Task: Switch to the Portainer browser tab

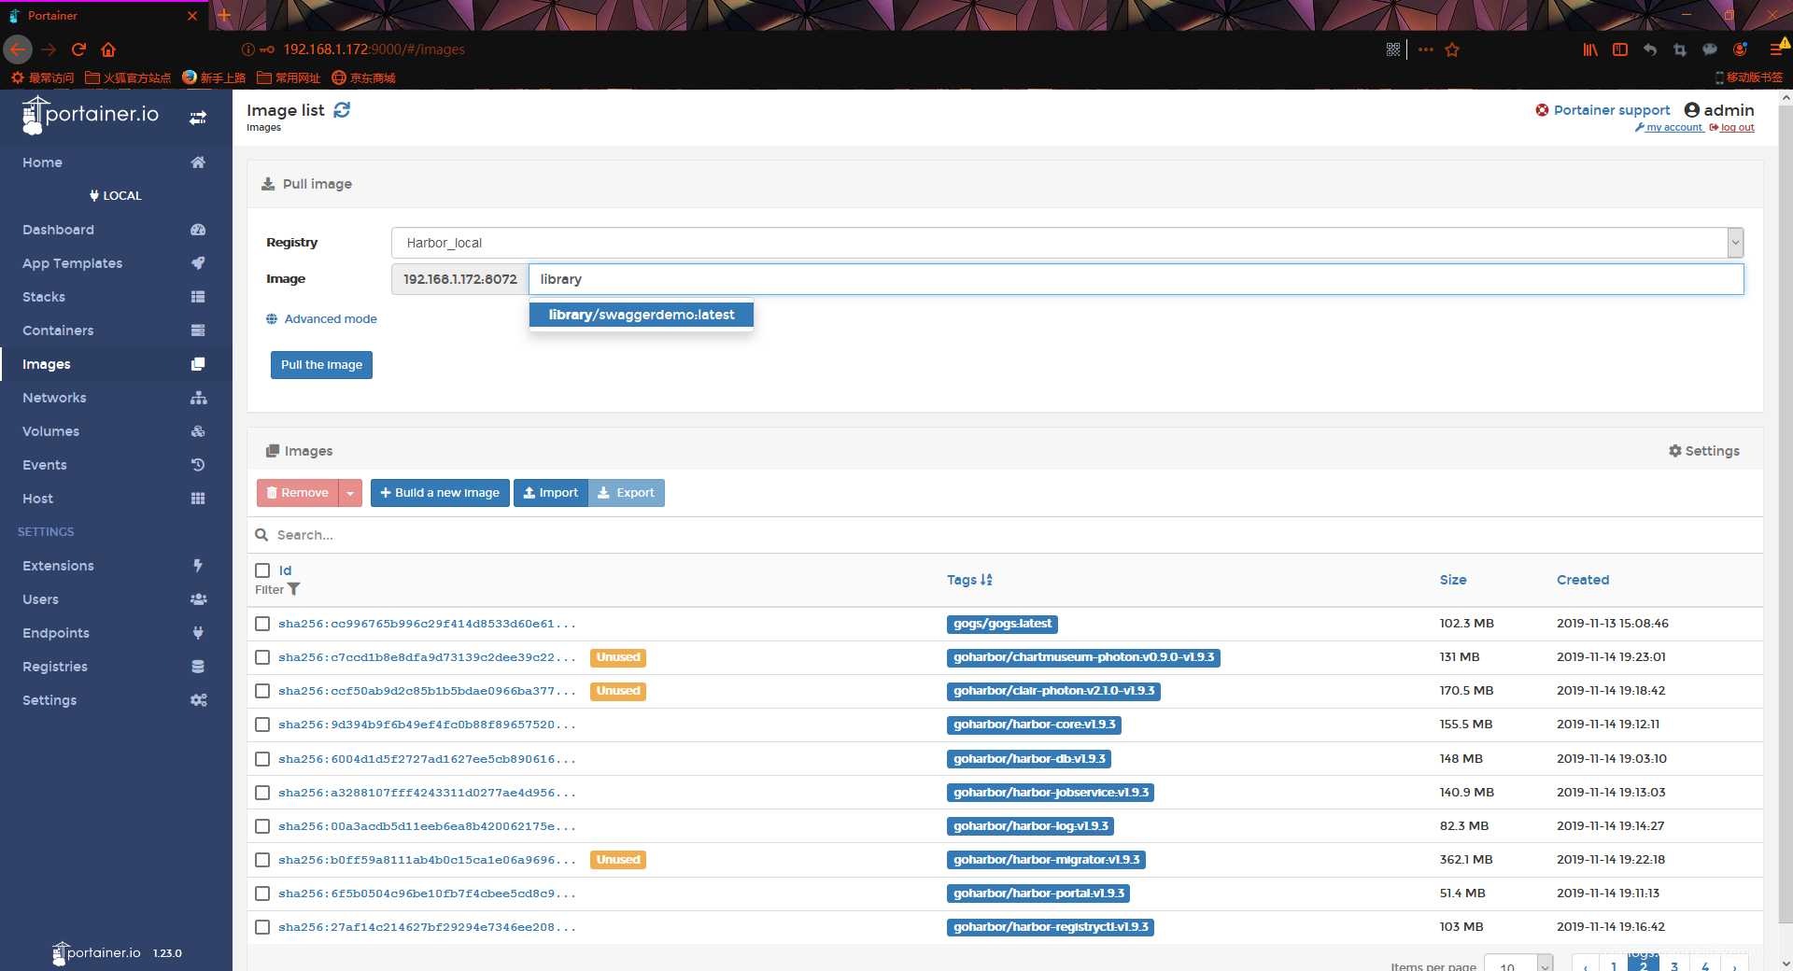Action: coord(103,16)
